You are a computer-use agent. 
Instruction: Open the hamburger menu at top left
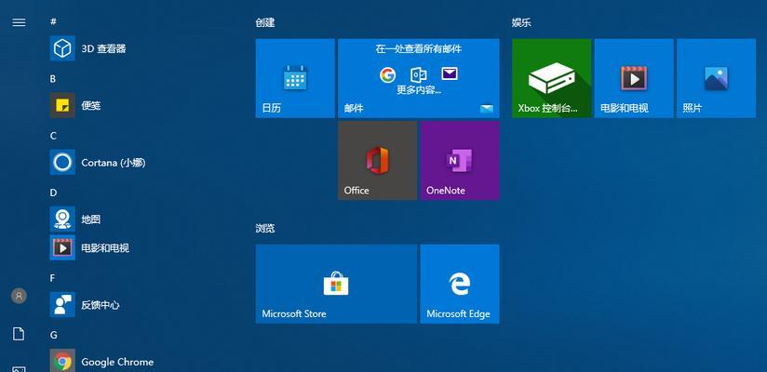(19, 22)
